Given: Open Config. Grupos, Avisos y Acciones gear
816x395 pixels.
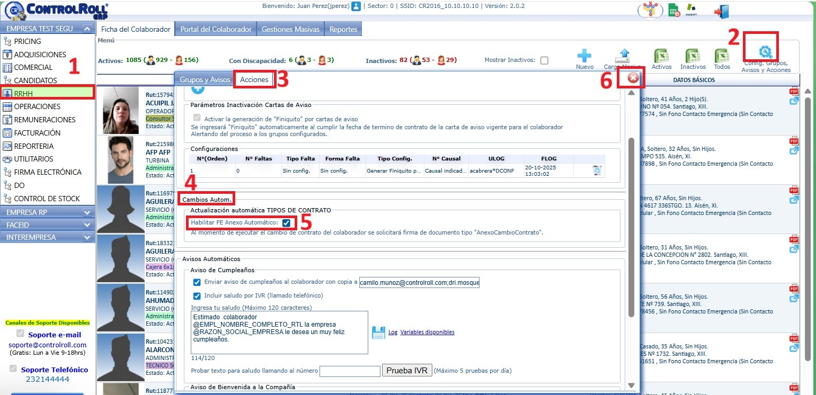Looking at the screenshot, I should 765,52.
